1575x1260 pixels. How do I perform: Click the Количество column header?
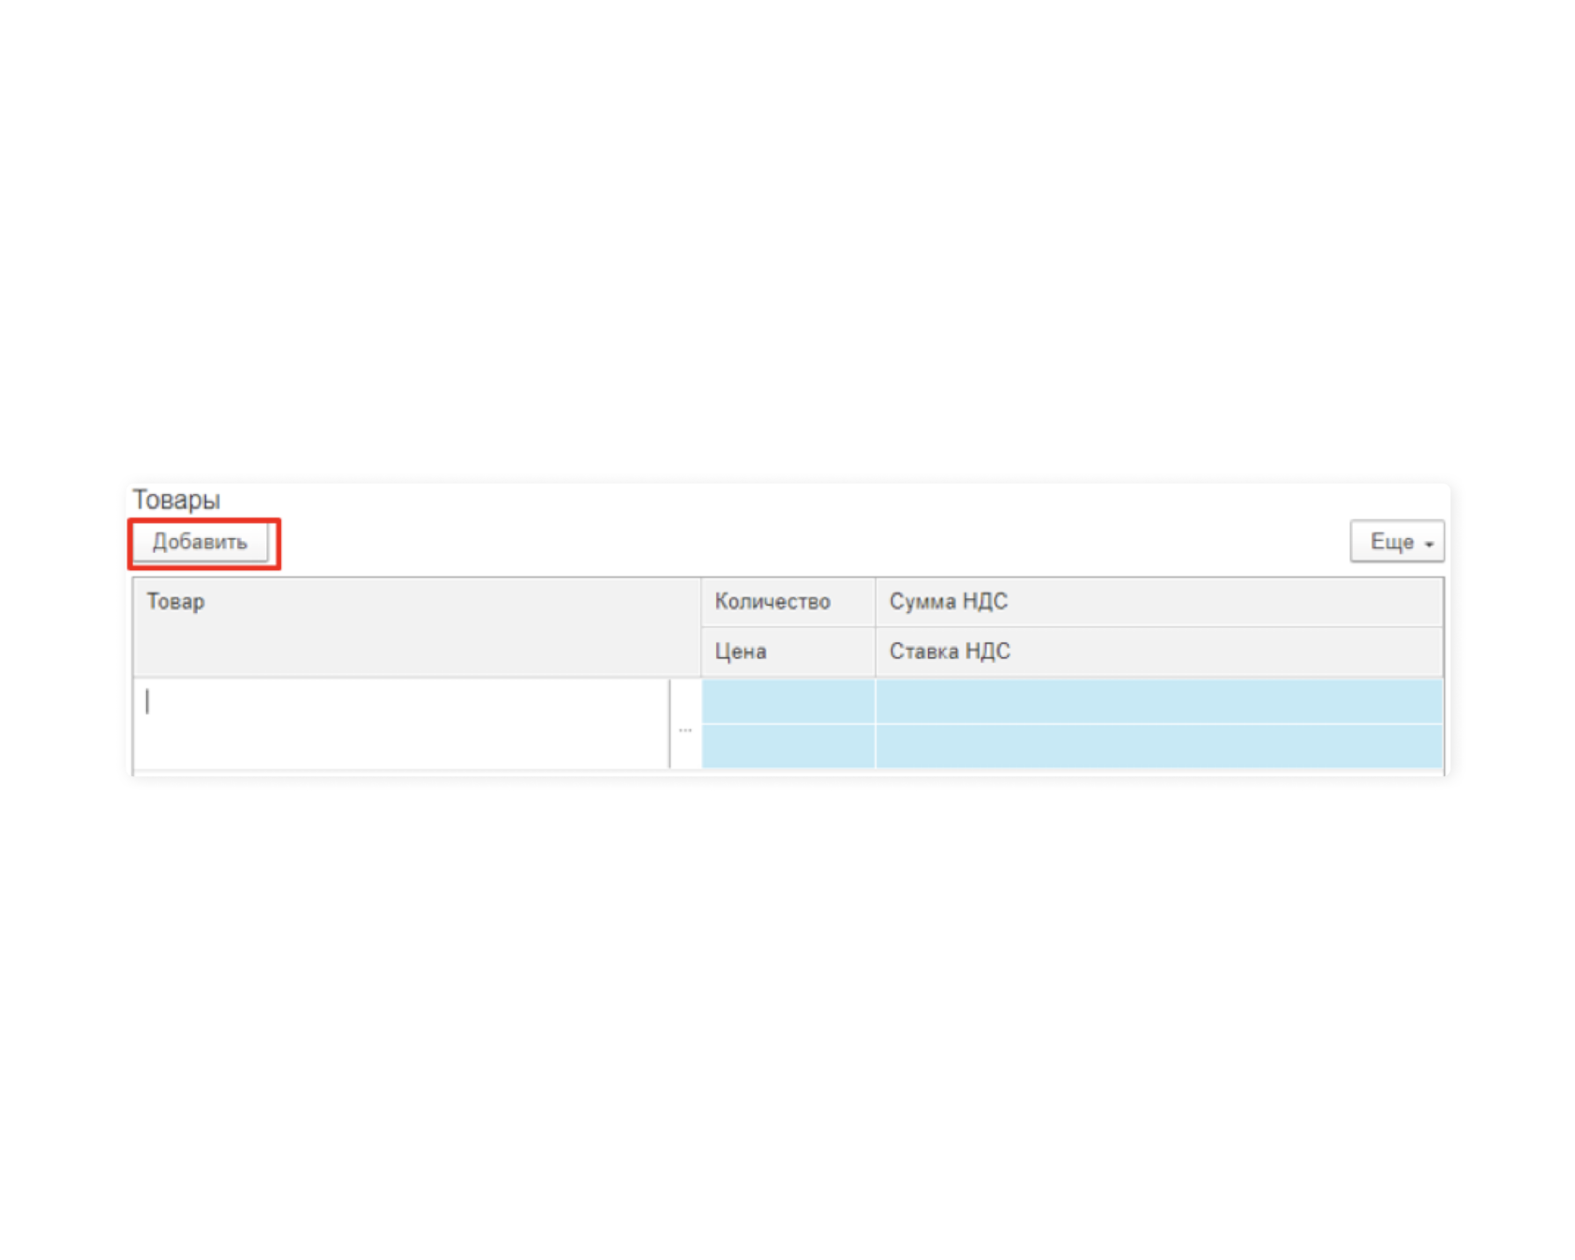coord(788,602)
